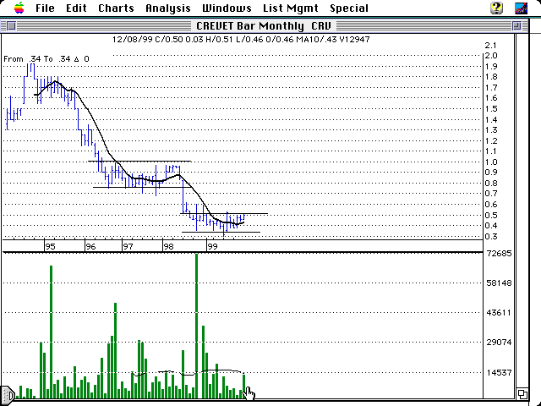Click the 95 year label on axis
The height and width of the screenshot is (406, 541).
pyautogui.click(x=50, y=246)
